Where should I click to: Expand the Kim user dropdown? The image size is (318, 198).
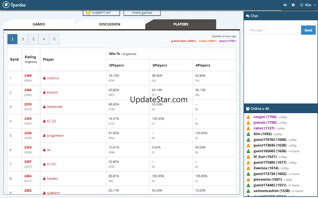(x=308, y=5)
